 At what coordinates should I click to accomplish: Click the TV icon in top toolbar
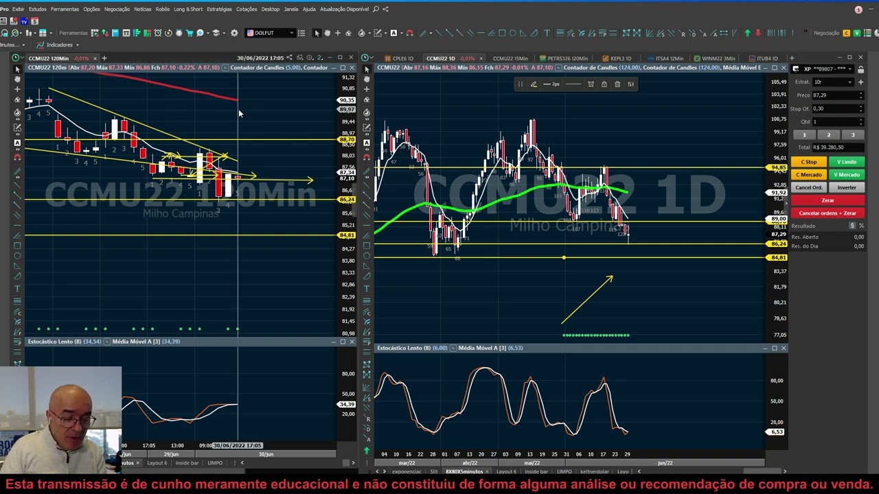pyautogui.click(x=24, y=21)
